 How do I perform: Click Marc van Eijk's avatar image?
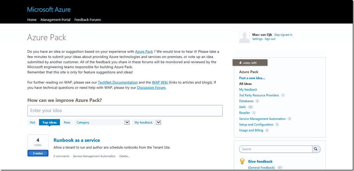[x=245, y=37]
